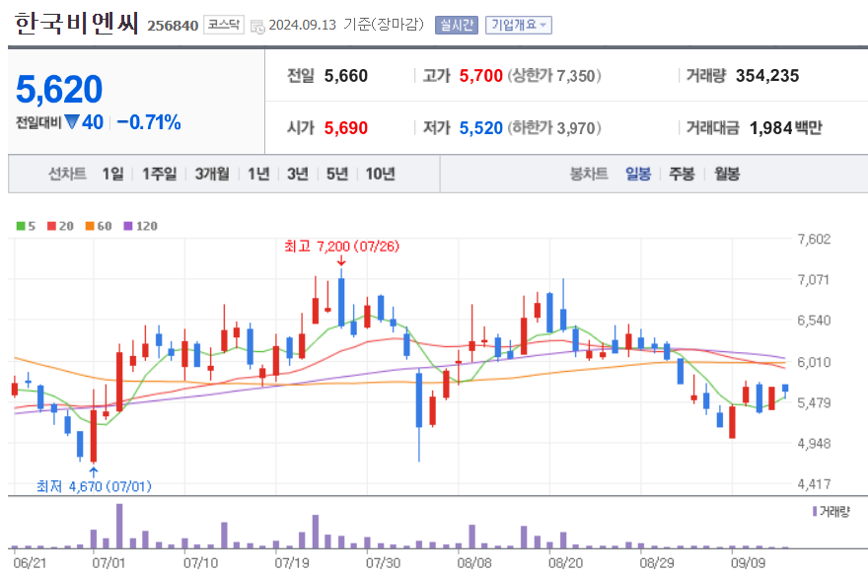Click the upper limit text 상한가 7,350
The image size is (868, 574).
pos(554,76)
